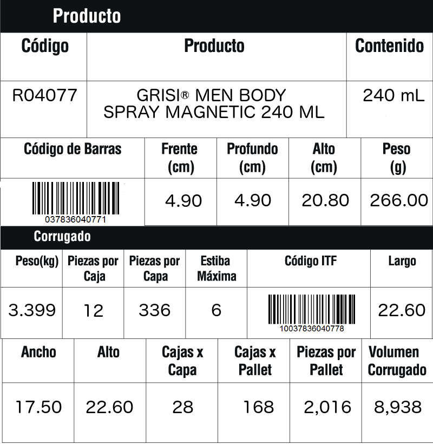Click the Piezas por Capa value 336
The height and width of the screenshot is (444, 433).
tap(154, 310)
